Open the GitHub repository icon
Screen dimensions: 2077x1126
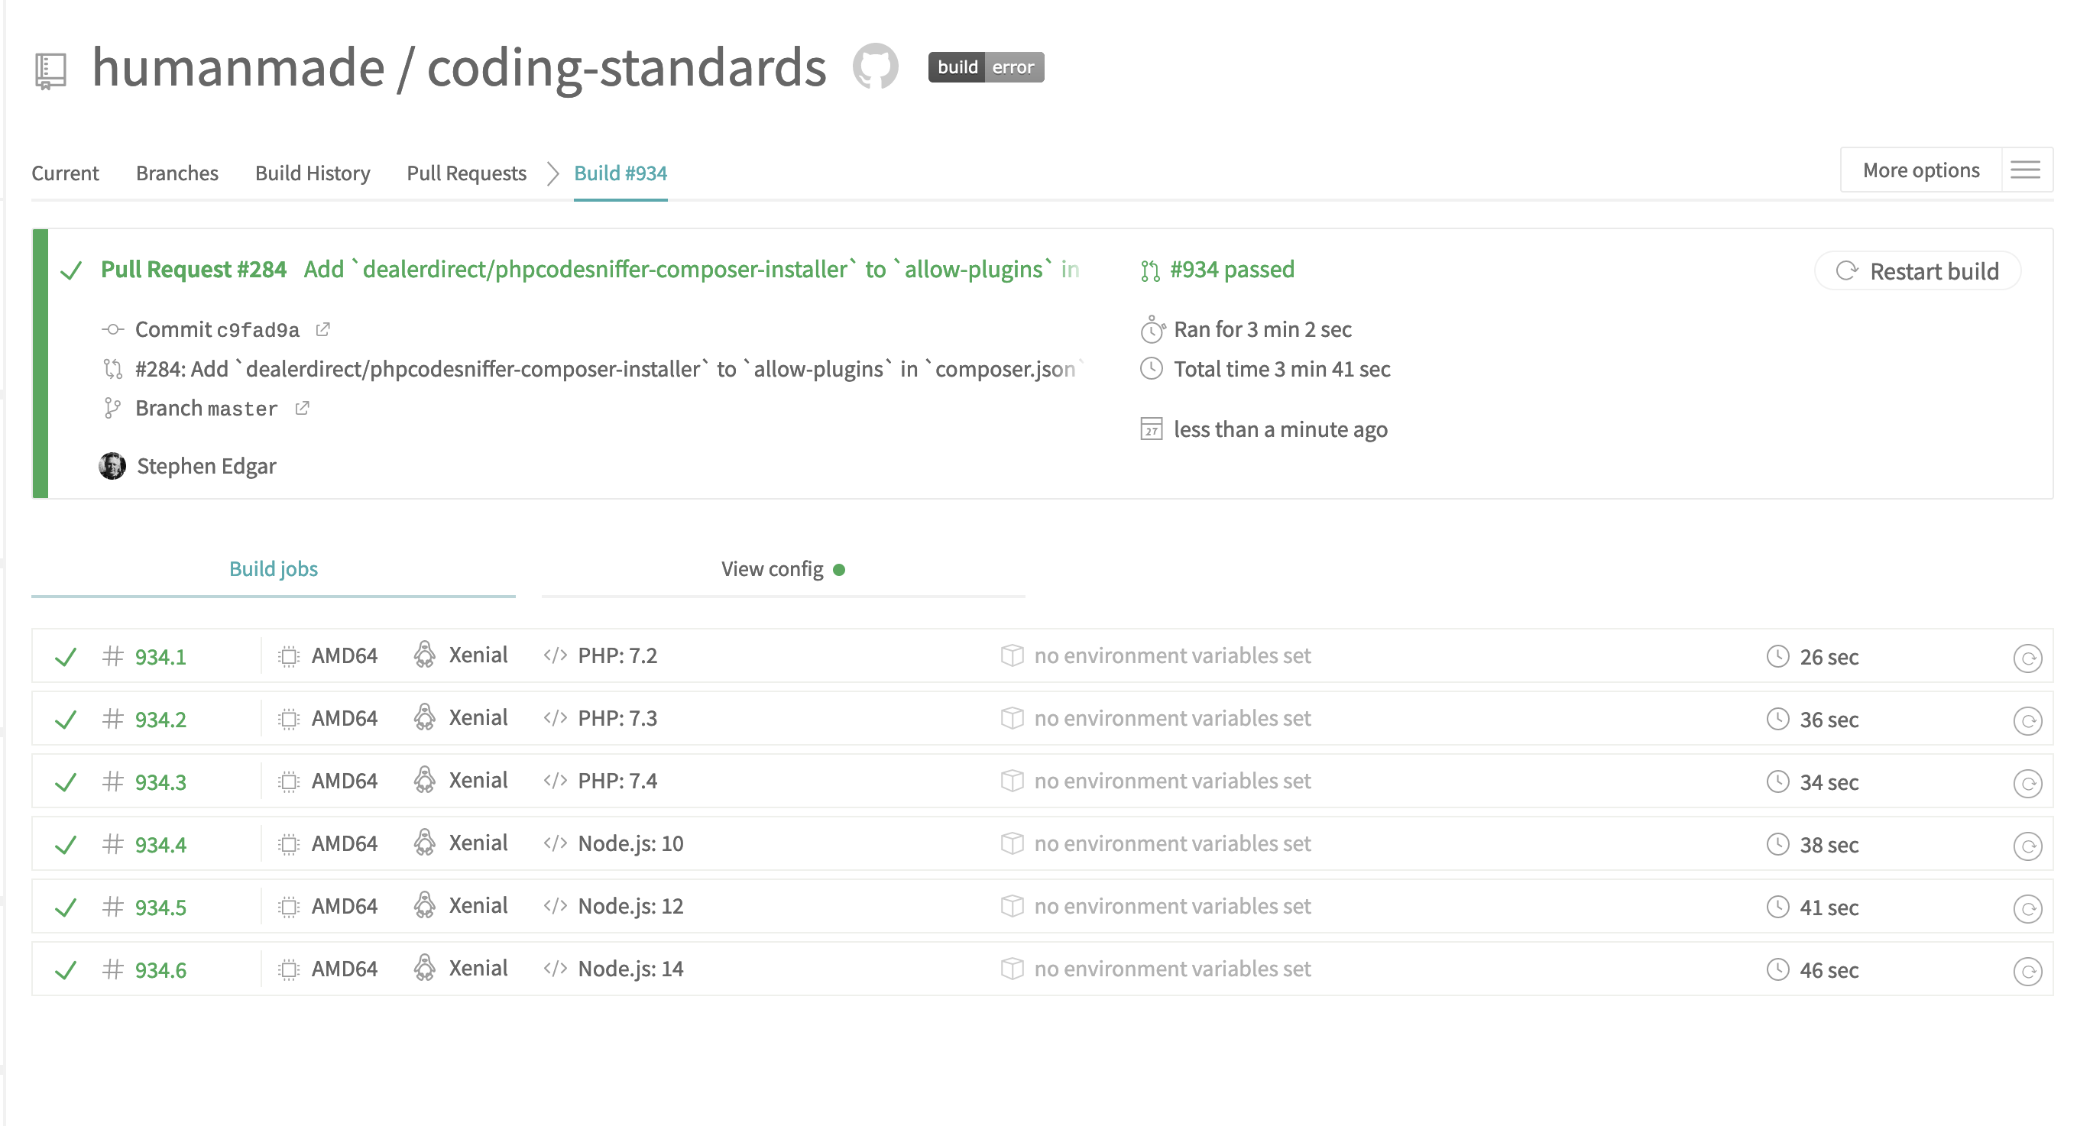[x=875, y=67]
